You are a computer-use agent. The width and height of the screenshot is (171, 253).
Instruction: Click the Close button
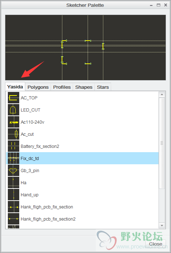pyautogui.click(x=156, y=244)
